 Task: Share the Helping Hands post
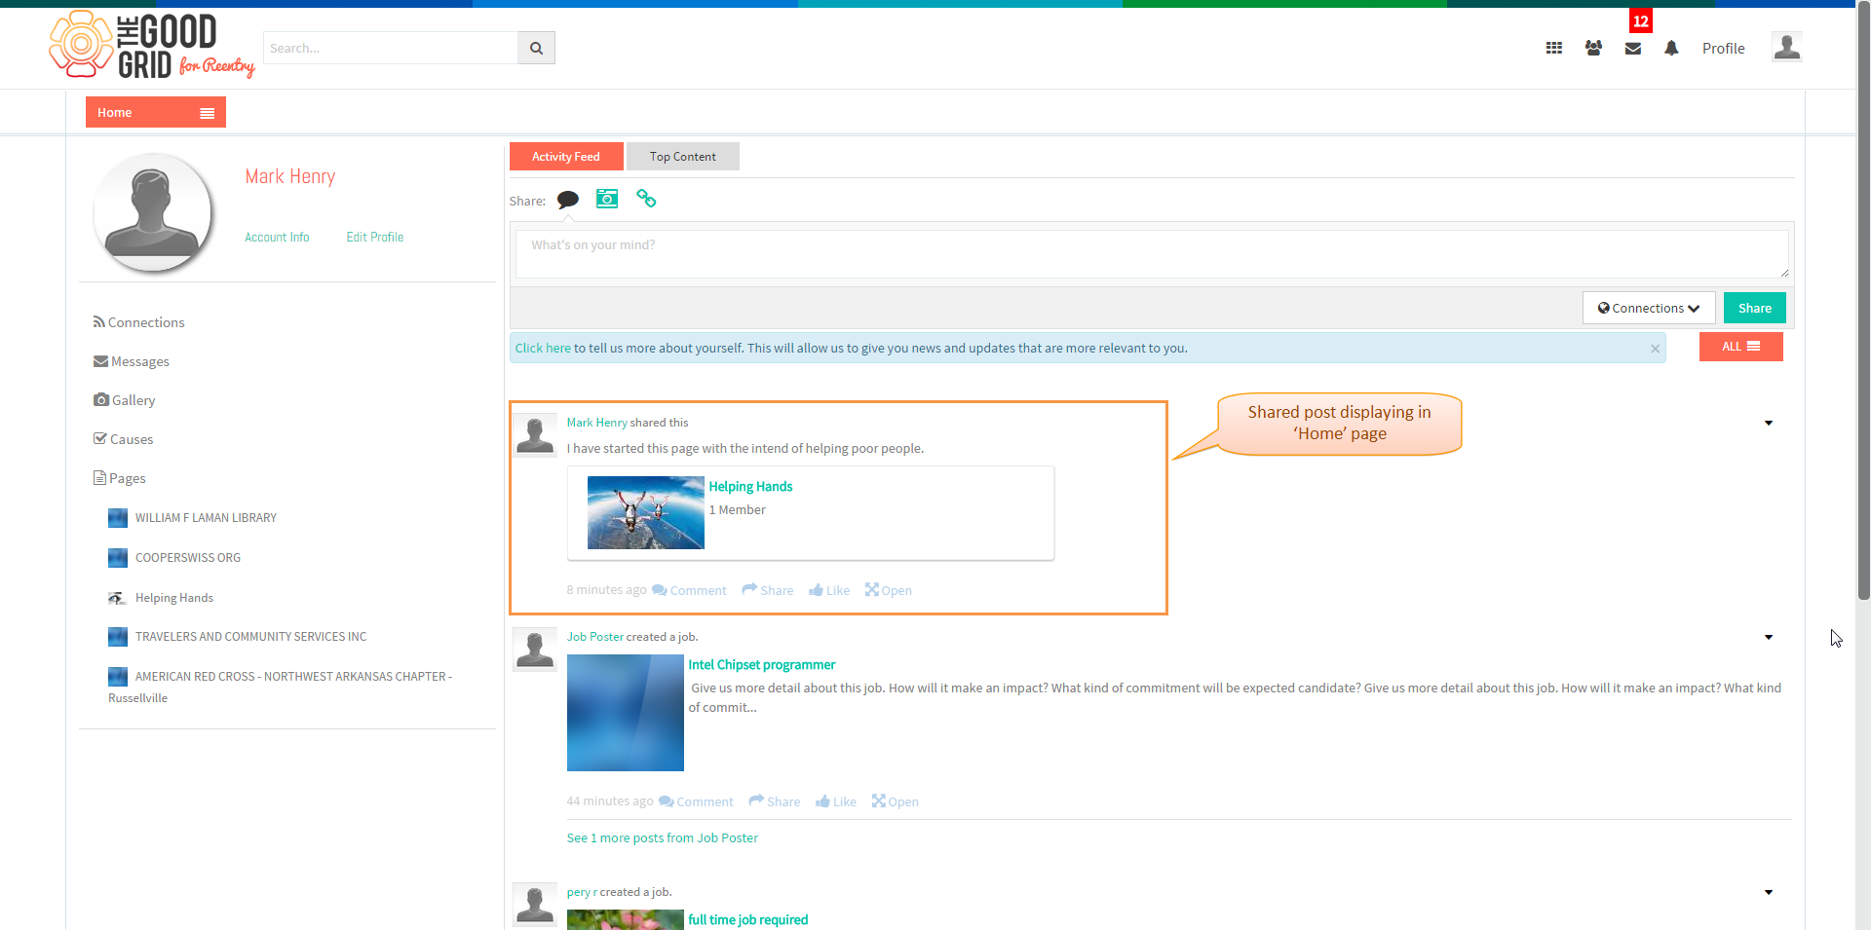(767, 590)
